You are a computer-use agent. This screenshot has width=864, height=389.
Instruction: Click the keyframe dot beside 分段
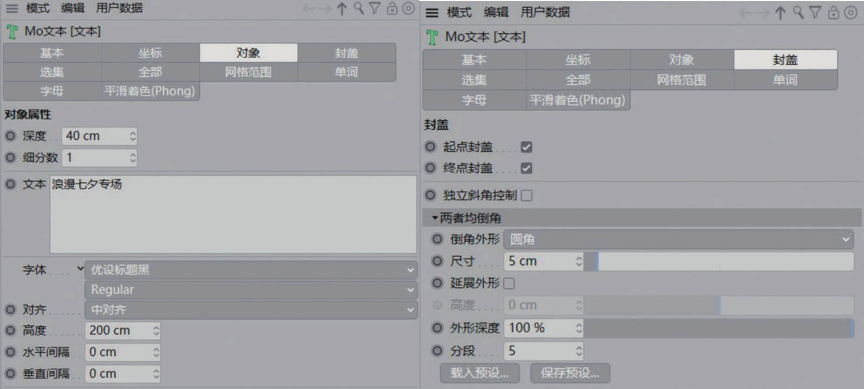pos(437,351)
